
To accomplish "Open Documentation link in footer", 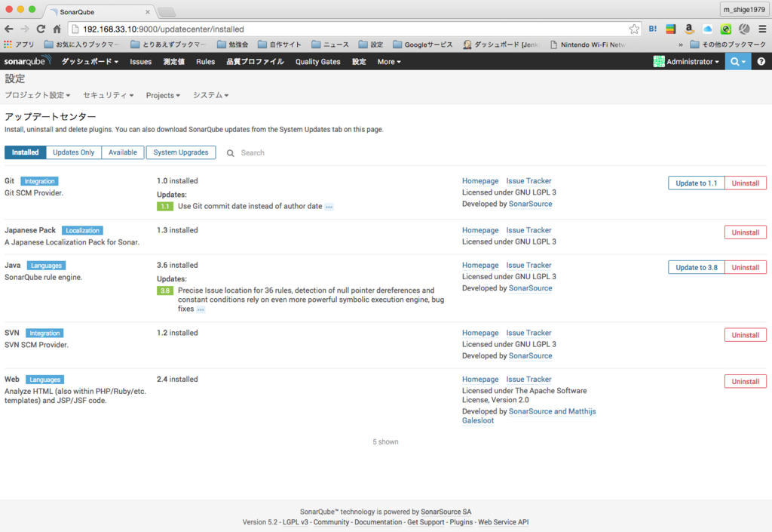I will (x=378, y=521).
